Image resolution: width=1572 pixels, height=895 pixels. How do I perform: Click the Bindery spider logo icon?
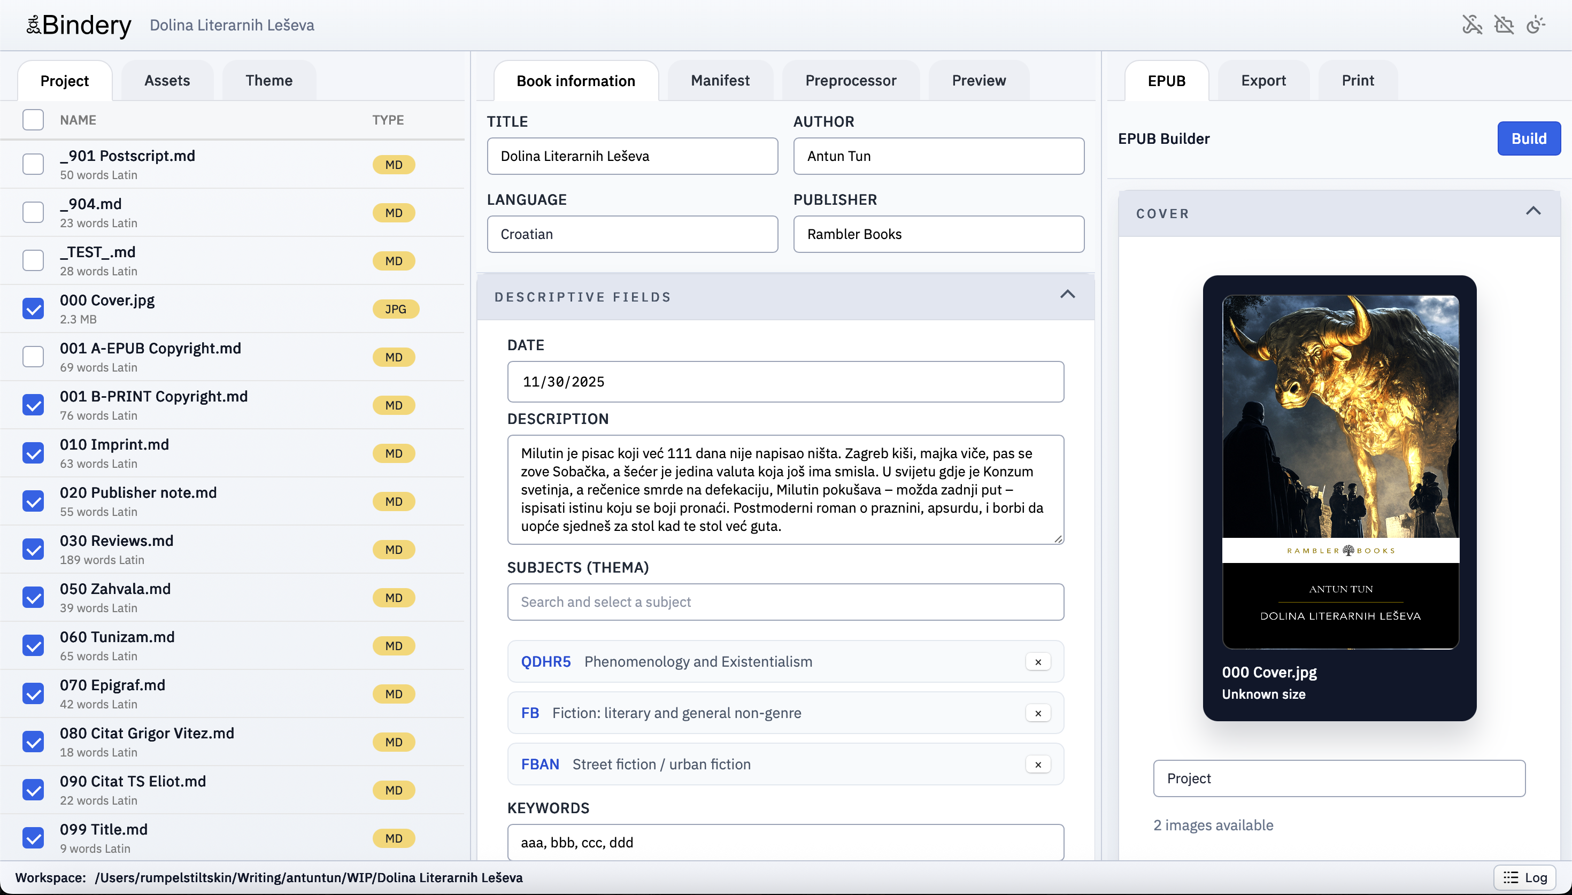tap(34, 24)
